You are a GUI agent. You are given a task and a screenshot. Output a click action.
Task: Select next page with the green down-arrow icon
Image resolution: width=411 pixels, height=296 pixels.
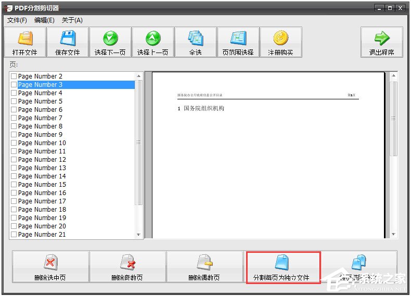click(110, 38)
